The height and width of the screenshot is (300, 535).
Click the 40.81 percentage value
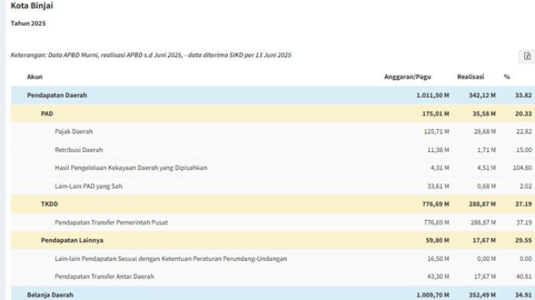coord(524,276)
